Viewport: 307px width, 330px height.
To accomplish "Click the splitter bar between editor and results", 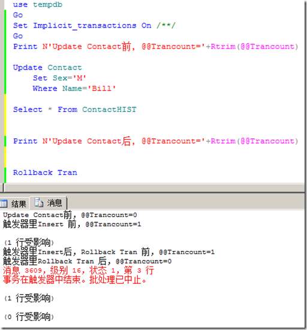I will tap(153, 192).
